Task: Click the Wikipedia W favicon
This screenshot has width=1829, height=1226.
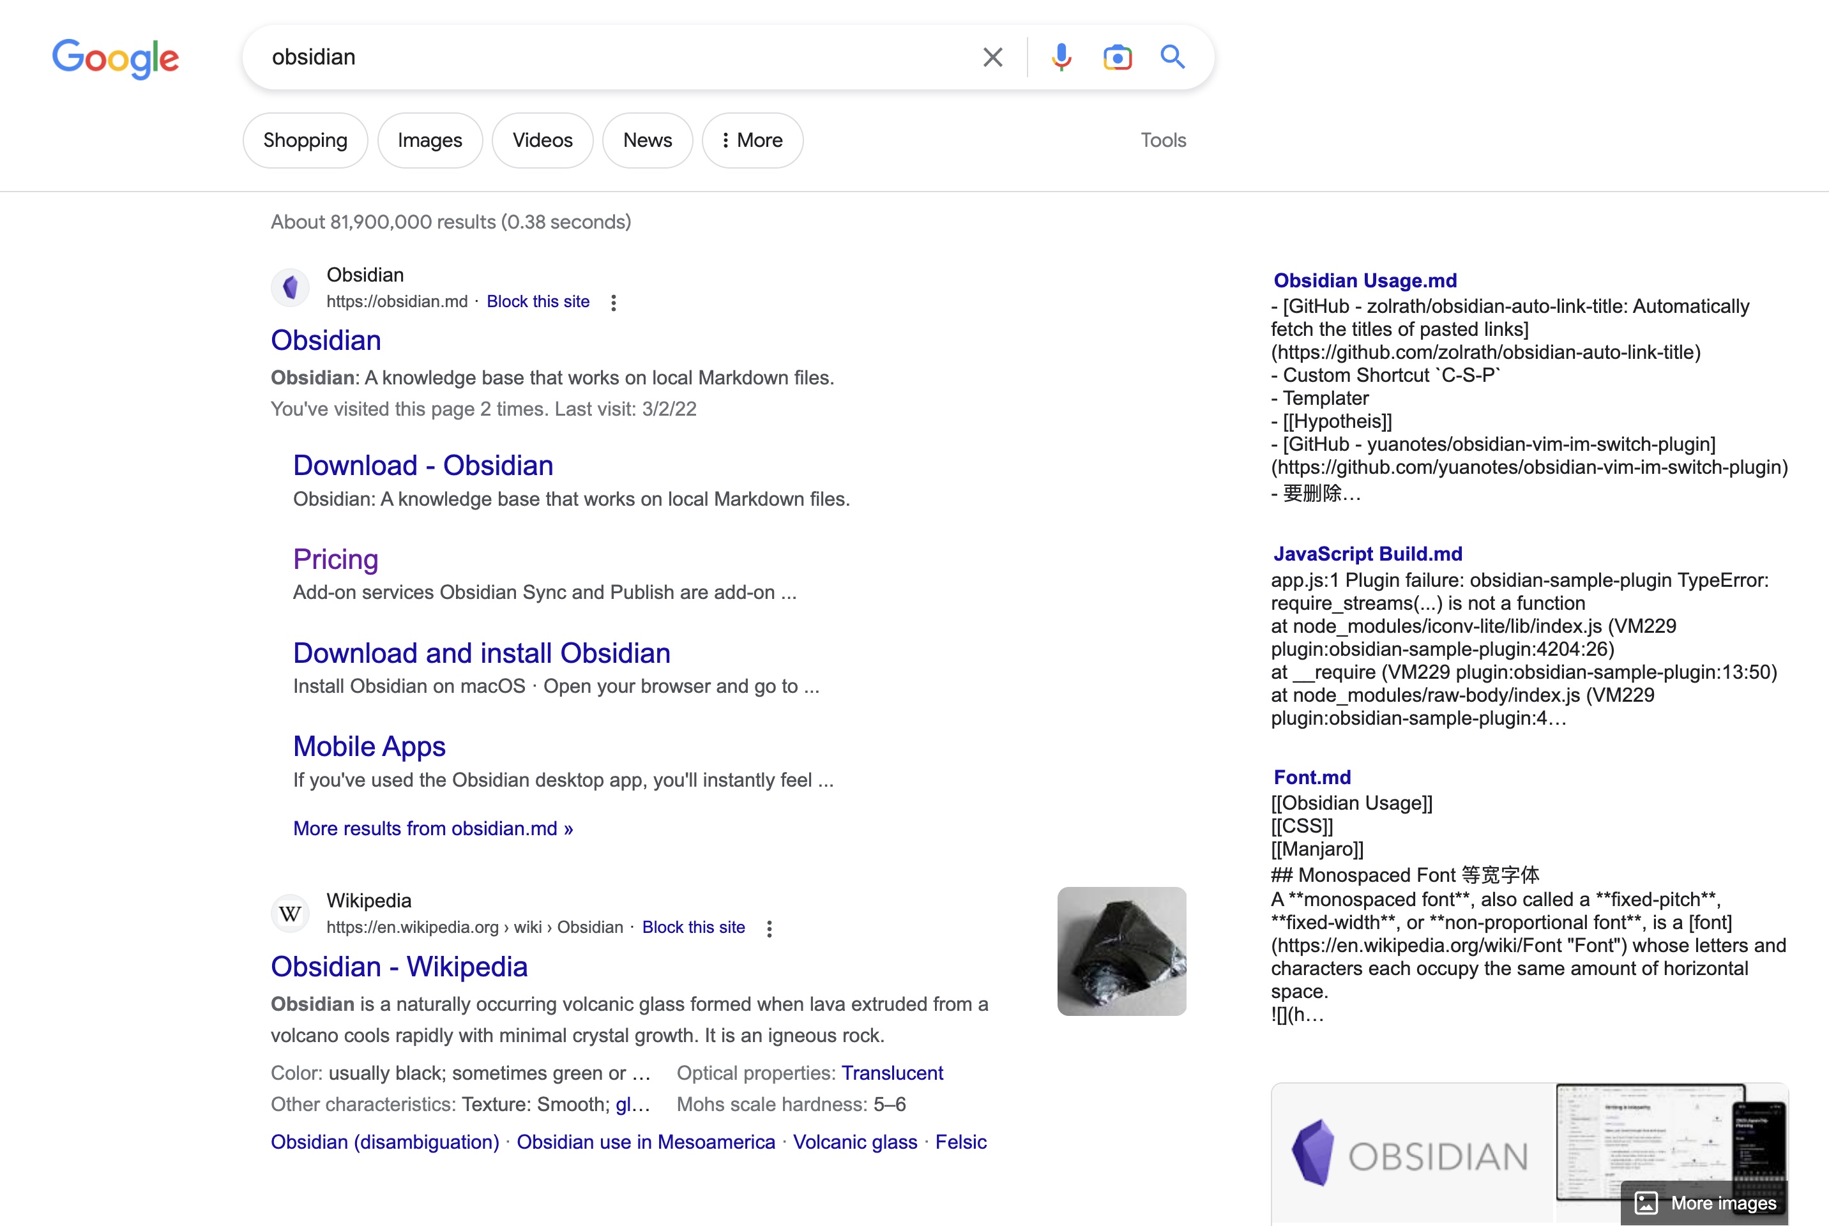Action: (x=290, y=913)
